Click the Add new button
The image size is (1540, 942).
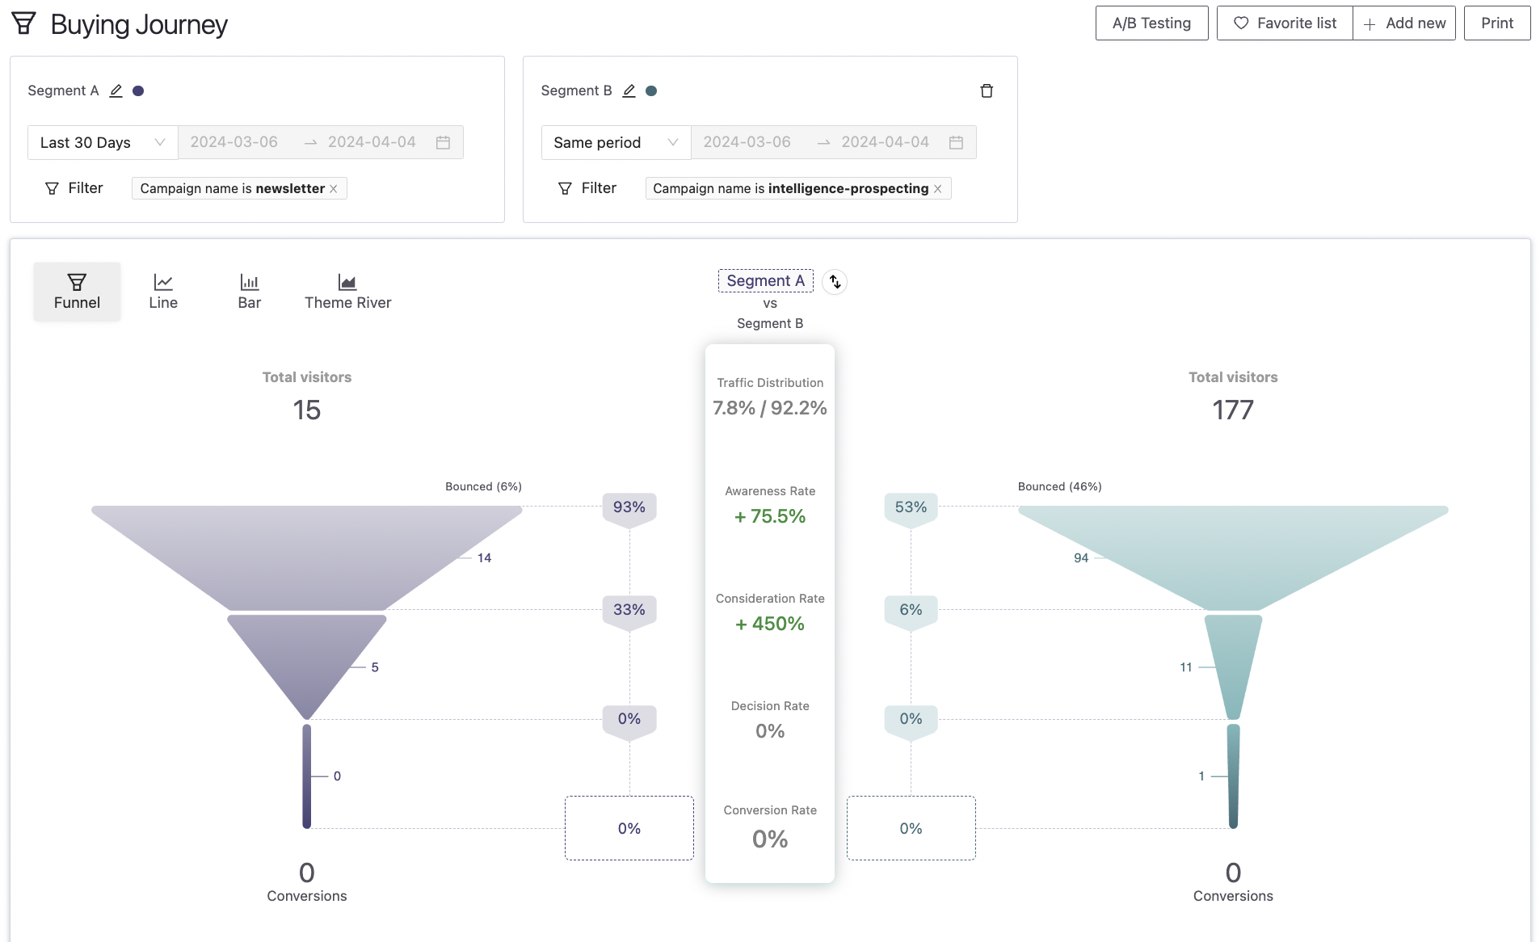(1404, 23)
